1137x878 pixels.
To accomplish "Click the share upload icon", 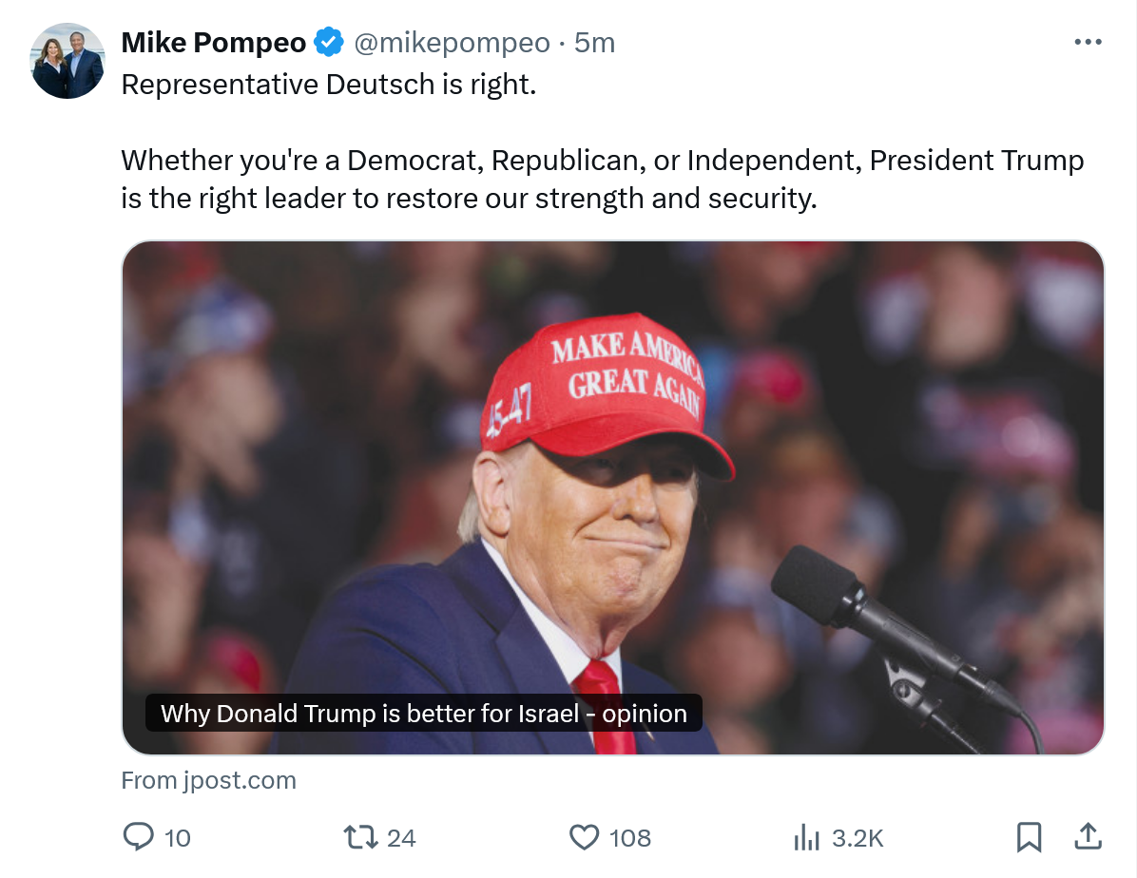I will (1087, 836).
